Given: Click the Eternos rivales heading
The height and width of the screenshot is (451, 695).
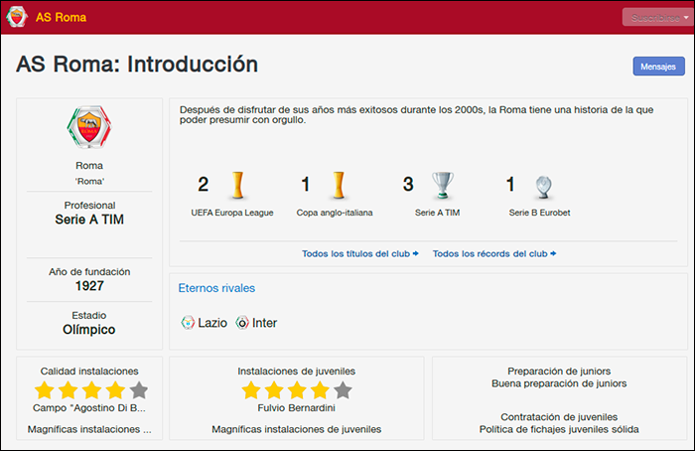Looking at the screenshot, I should tap(216, 288).
